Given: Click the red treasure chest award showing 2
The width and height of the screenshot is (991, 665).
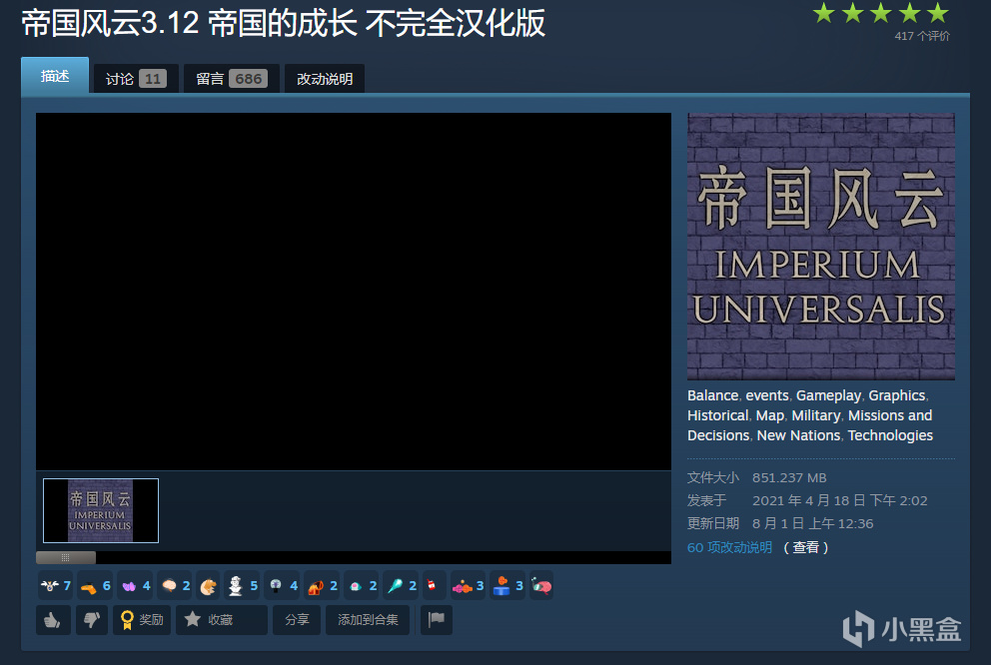Looking at the screenshot, I should pyautogui.click(x=322, y=586).
